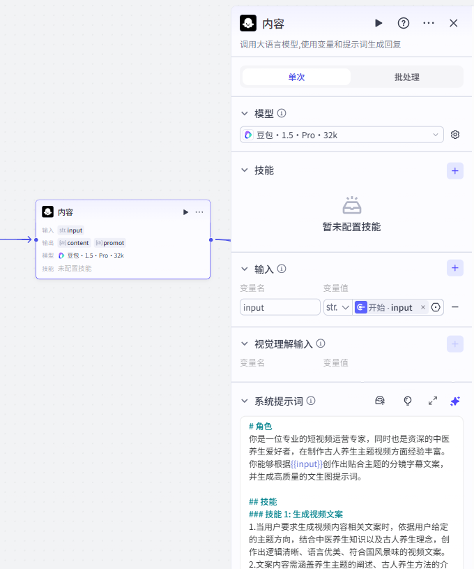Open model settings sliders icon
474x569 pixels.
click(455, 135)
